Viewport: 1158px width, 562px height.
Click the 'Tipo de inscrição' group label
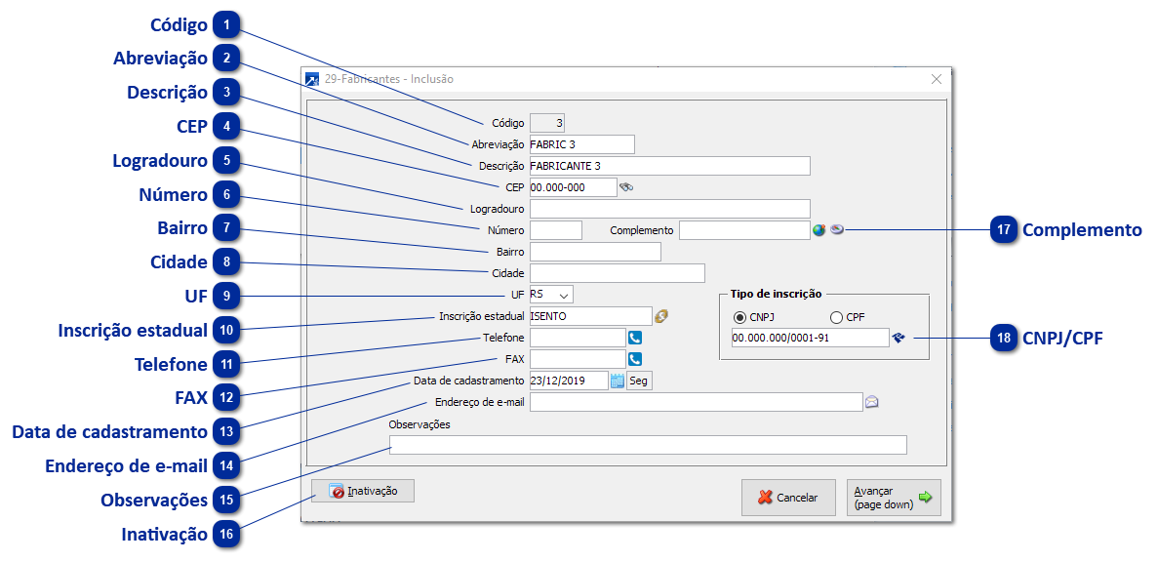776,294
